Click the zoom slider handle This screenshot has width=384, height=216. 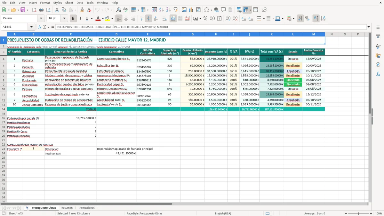(x=358, y=213)
